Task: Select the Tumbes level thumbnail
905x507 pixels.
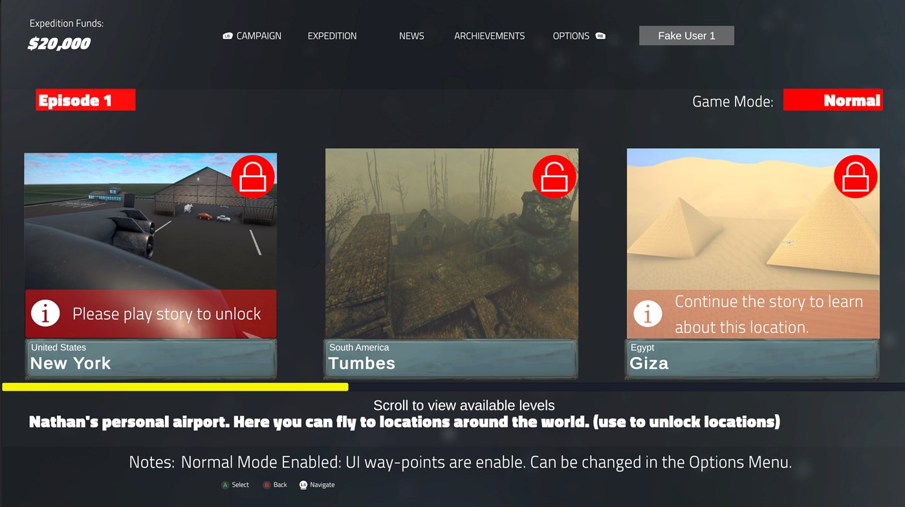Action: (x=452, y=243)
